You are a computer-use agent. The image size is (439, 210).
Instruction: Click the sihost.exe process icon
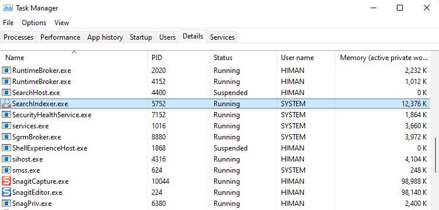pos(6,159)
